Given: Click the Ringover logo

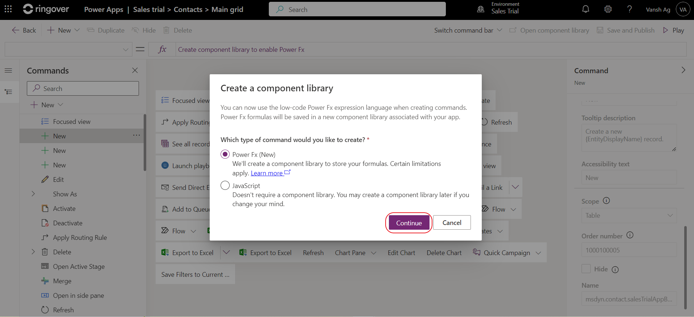Looking at the screenshot, I should pos(46,9).
